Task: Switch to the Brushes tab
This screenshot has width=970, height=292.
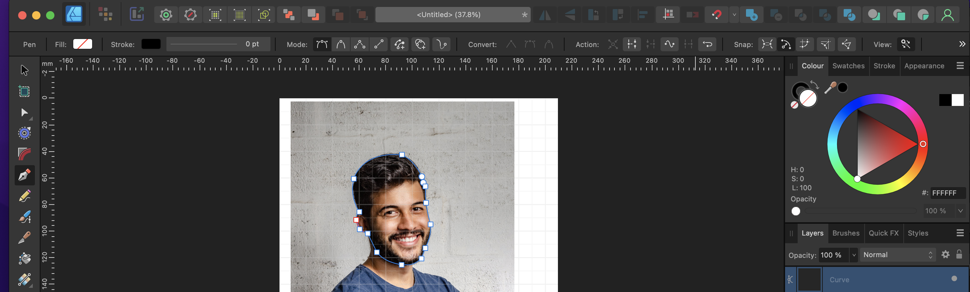Action: 846,233
